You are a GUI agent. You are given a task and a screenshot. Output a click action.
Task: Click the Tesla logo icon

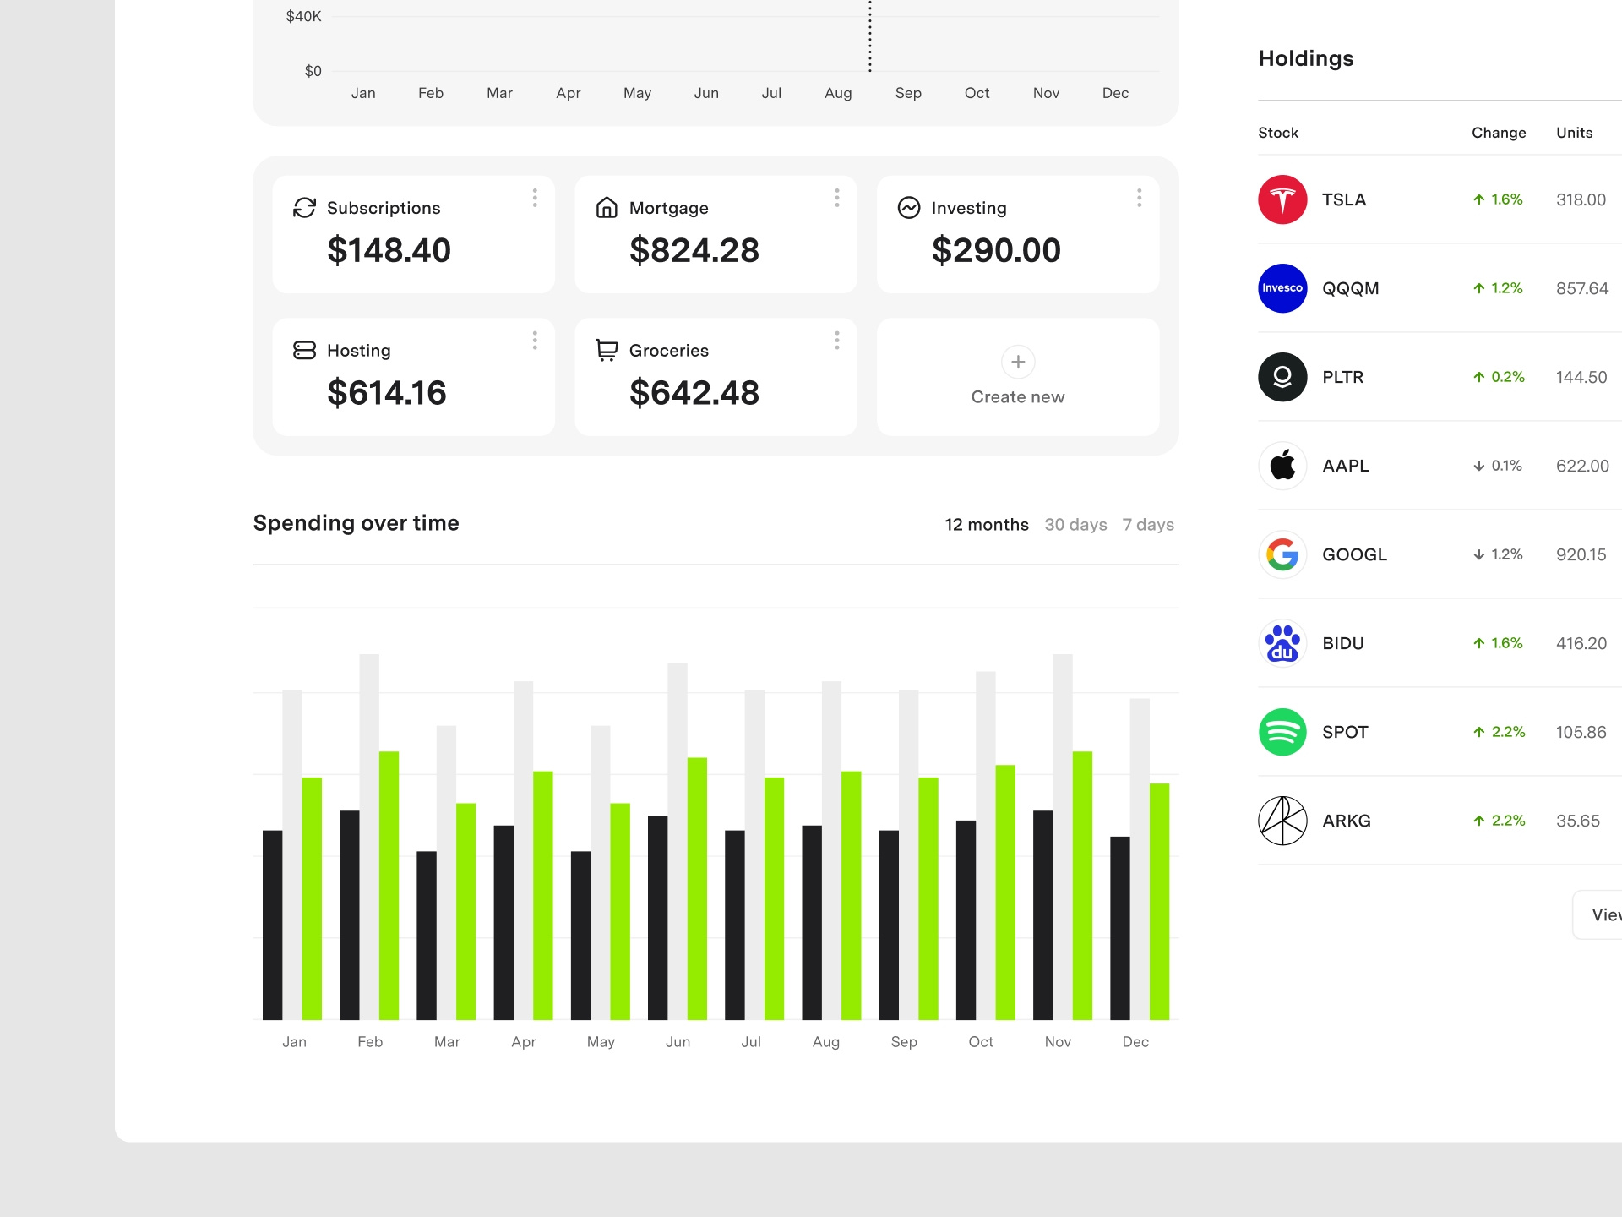pos(1282,199)
